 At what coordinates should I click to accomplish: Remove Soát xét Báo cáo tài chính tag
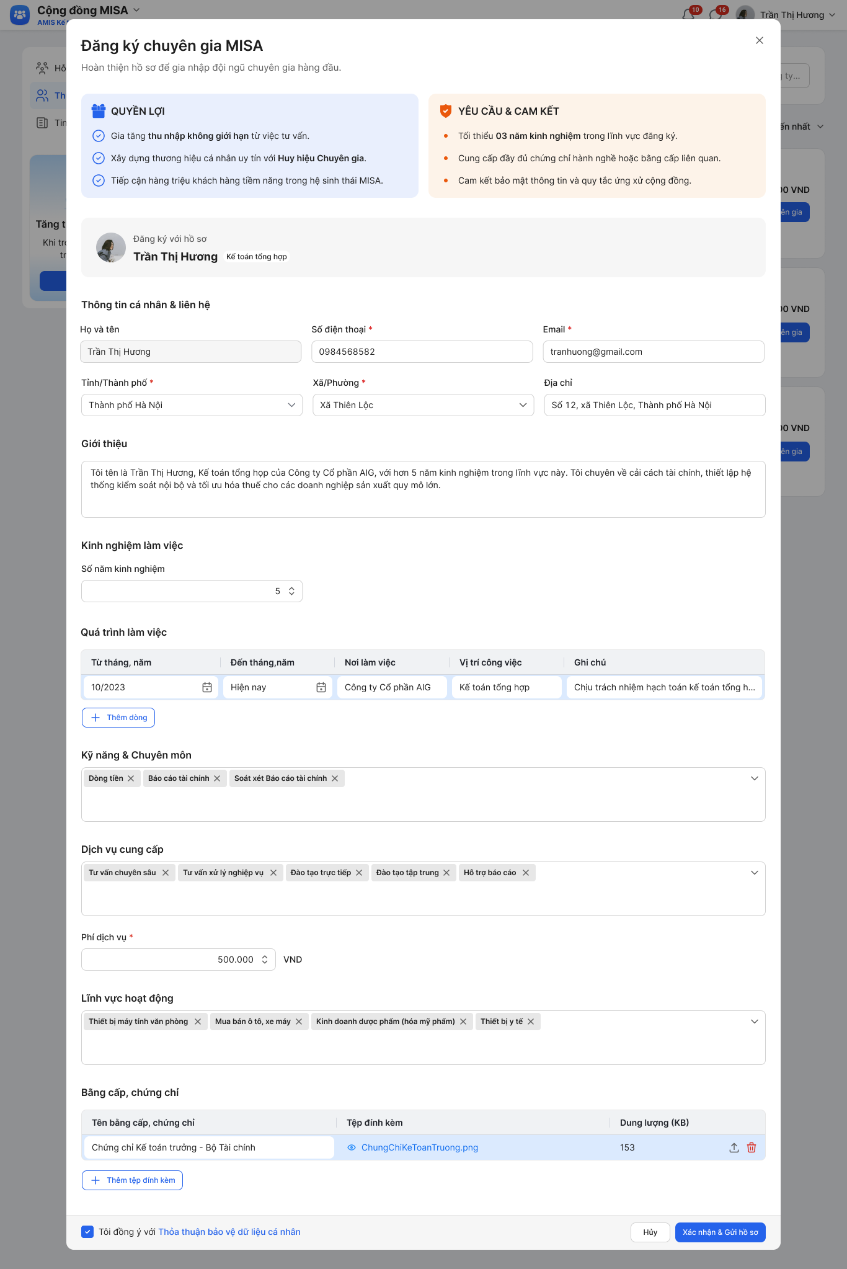335,778
